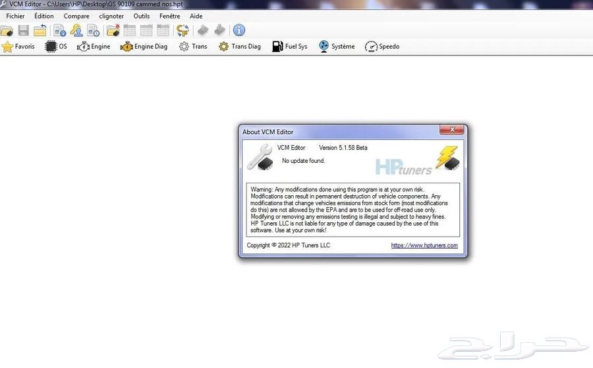The image size is (593, 368).
Task: Click the first gray chip read icon
Action: click(203, 30)
